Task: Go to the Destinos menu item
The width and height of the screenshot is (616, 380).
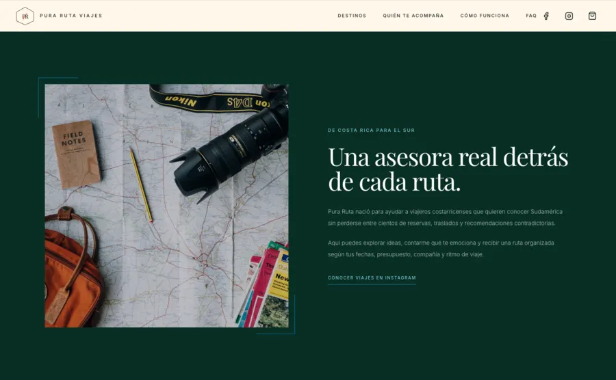Action: pyautogui.click(x=352, y=16)
